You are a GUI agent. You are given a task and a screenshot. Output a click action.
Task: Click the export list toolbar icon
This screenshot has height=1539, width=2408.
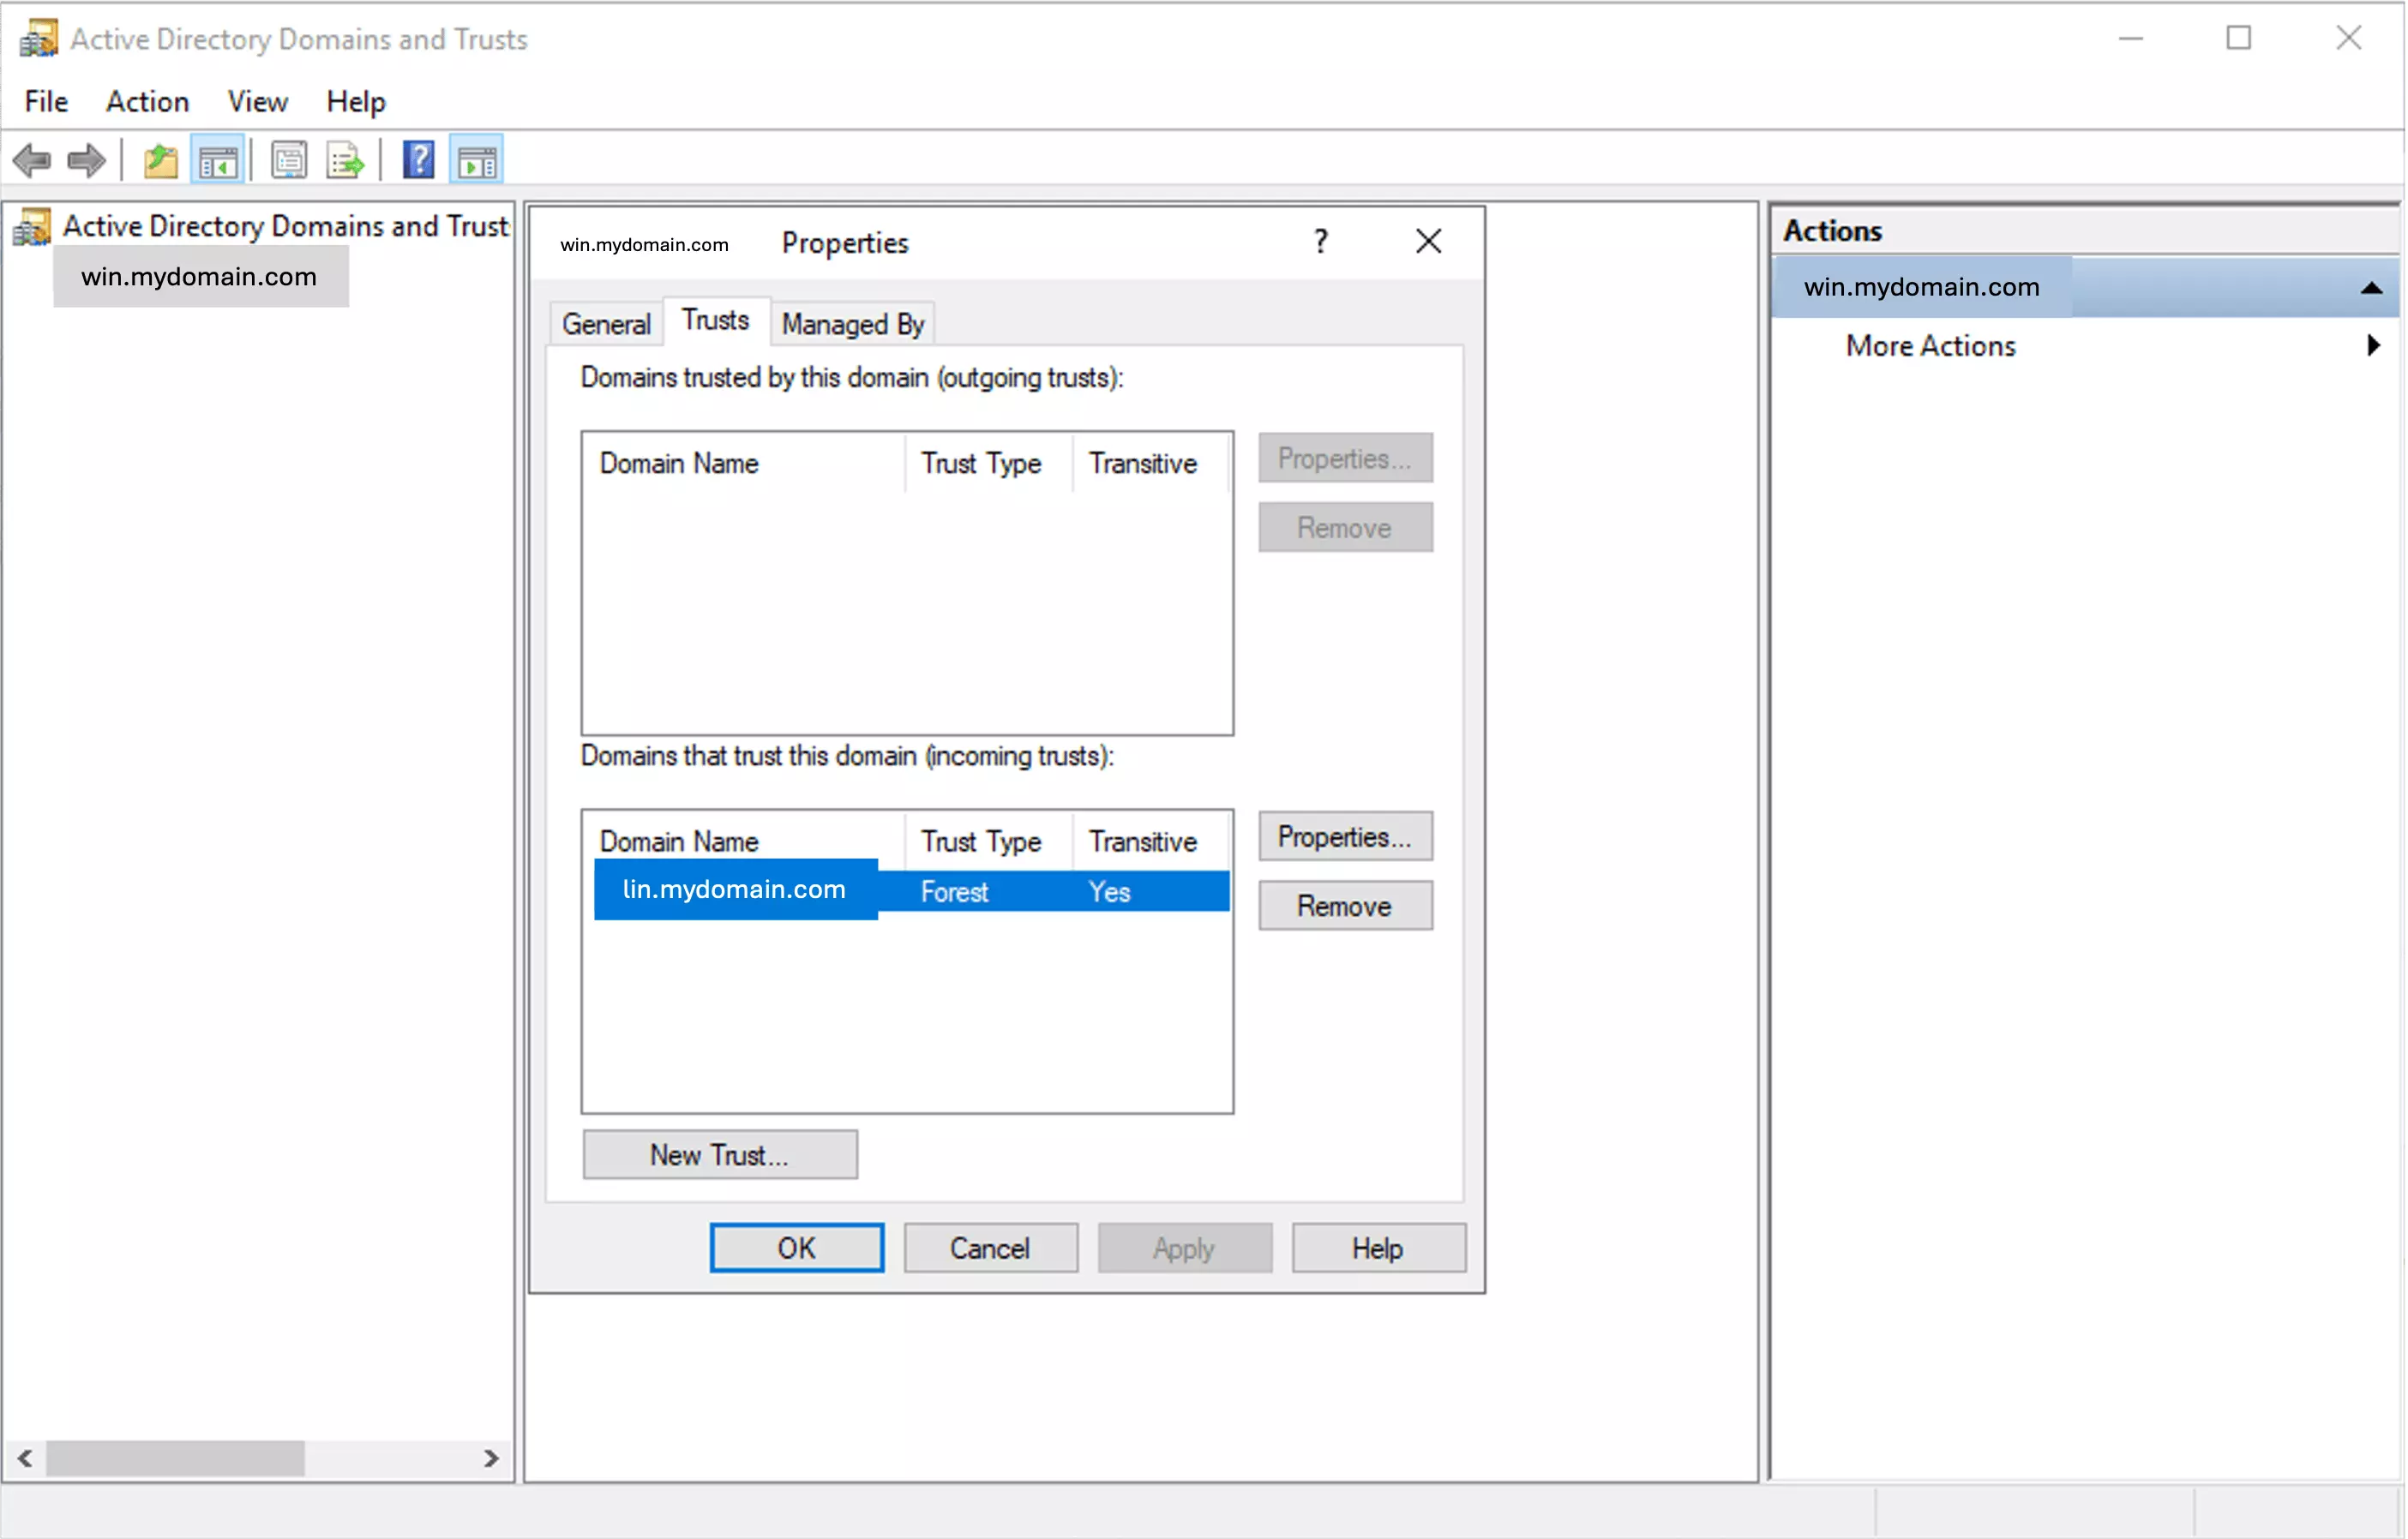[345, 161]
